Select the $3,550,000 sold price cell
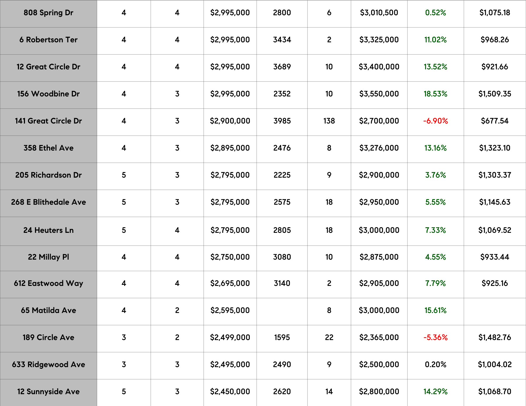 point(379,94)
